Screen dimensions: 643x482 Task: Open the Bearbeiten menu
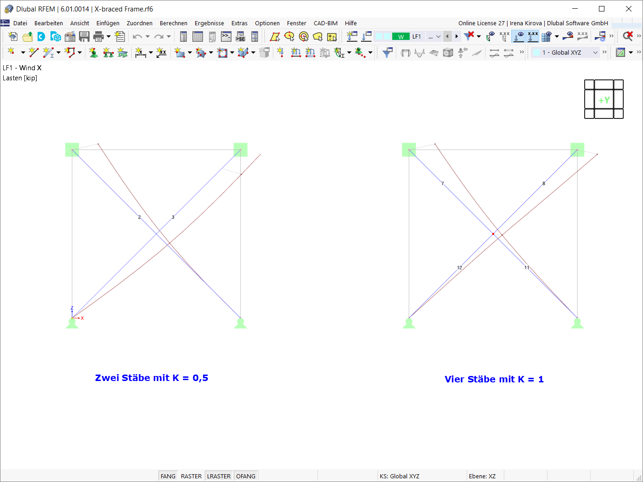pyautogui.click(x=49, y=23)
